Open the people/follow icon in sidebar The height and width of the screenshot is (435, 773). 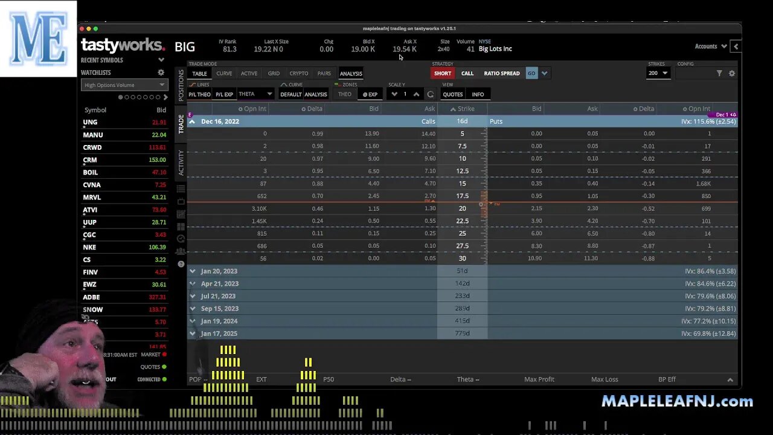pyautogui.click(x=181, y=251)
